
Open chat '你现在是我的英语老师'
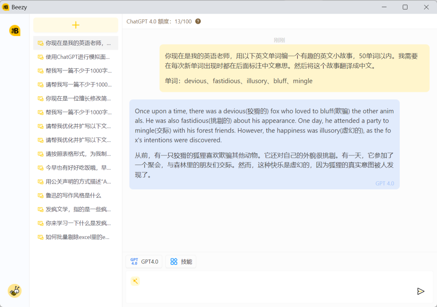(76, 43)
